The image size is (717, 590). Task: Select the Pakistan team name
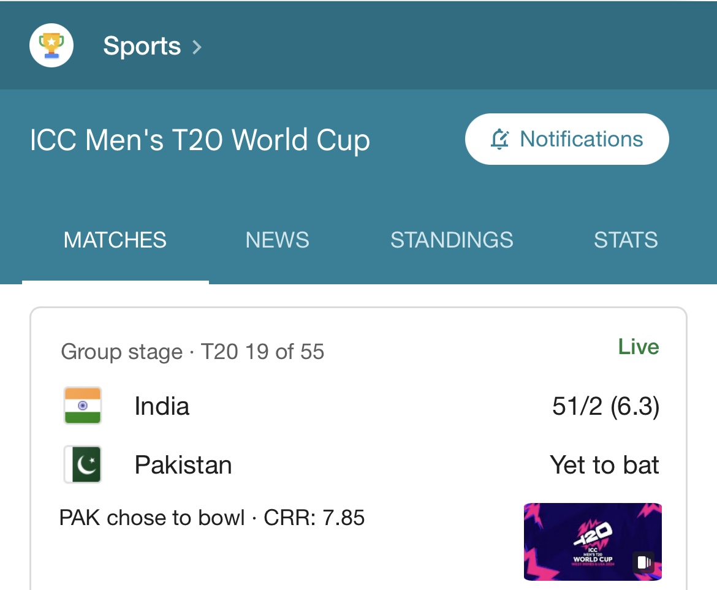183,465
